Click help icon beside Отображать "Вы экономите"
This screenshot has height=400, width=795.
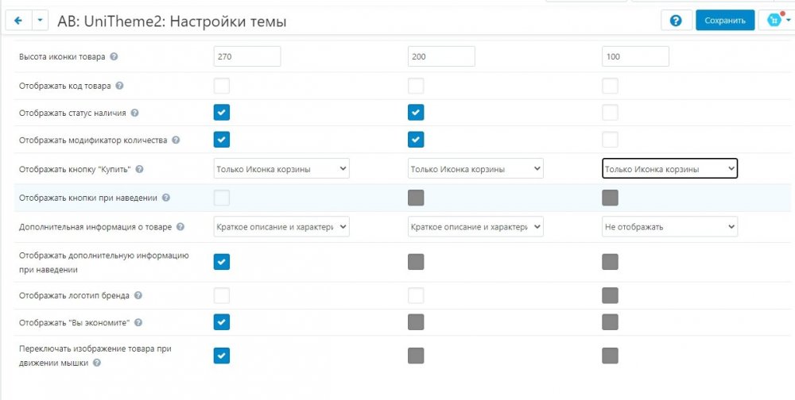tap(138, 323)
